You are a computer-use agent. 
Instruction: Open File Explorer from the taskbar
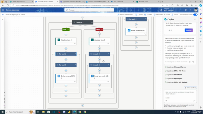(x=43, y=112)
